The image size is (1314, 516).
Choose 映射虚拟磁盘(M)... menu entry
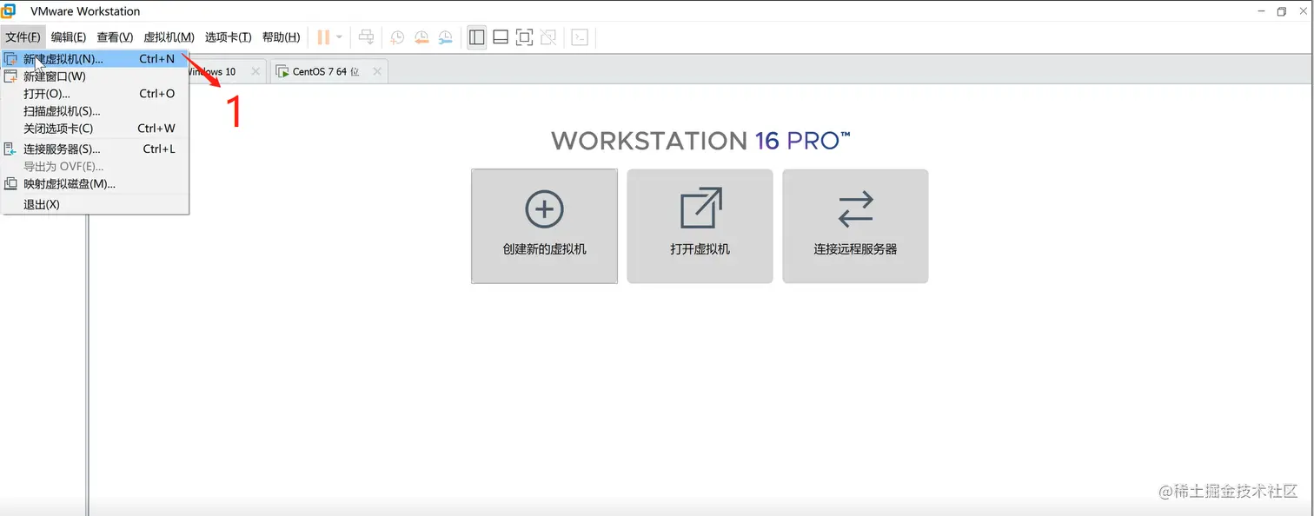[95, 184]
